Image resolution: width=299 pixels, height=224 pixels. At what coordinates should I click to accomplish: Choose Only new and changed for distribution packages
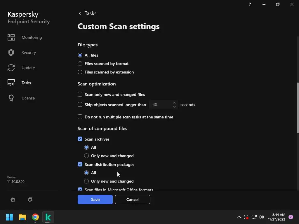coord(86,181)
